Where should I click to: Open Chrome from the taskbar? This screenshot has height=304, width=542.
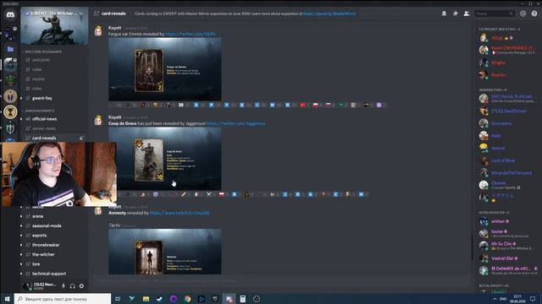click(x=187, y=299)
